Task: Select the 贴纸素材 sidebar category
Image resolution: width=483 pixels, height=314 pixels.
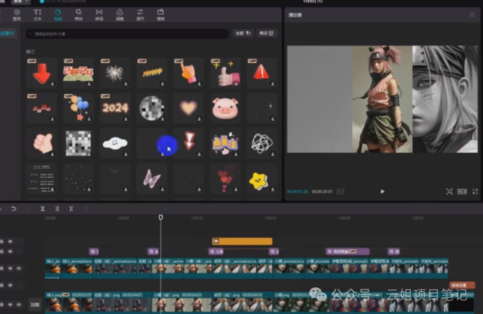Action: pos(8,33)
